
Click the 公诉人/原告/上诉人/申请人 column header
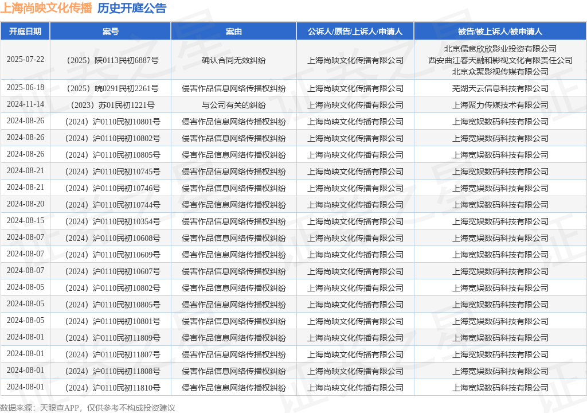click(355, 32)
